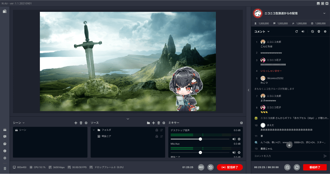Open source properties via the Sources gear icon
Viewport: 330px width, 174px height.
(x=164, y=123)
